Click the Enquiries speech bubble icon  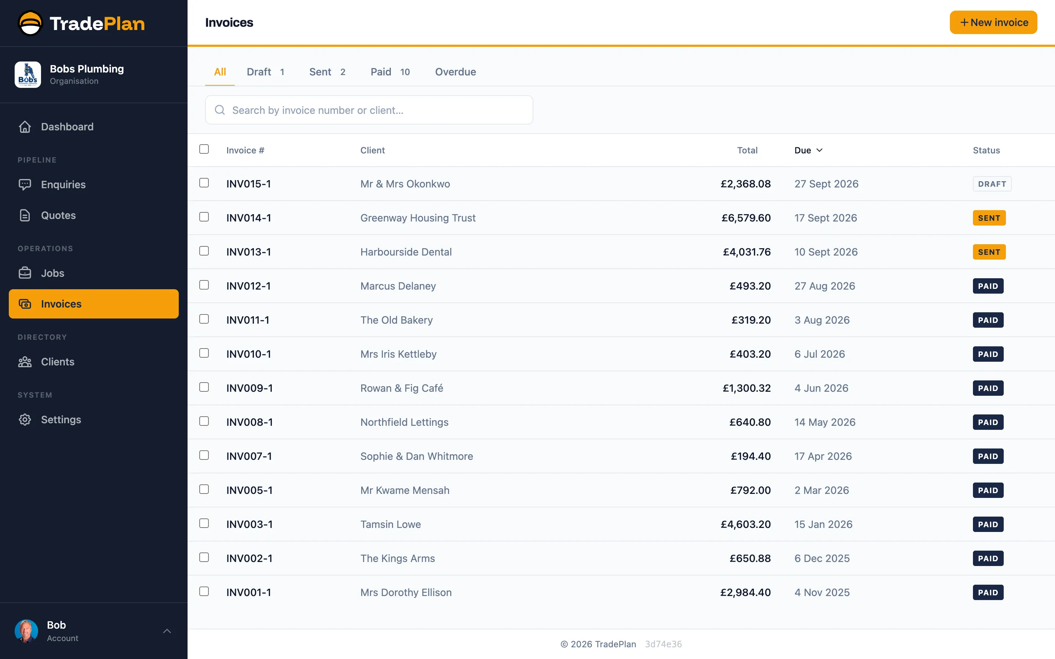click(25, 185)
